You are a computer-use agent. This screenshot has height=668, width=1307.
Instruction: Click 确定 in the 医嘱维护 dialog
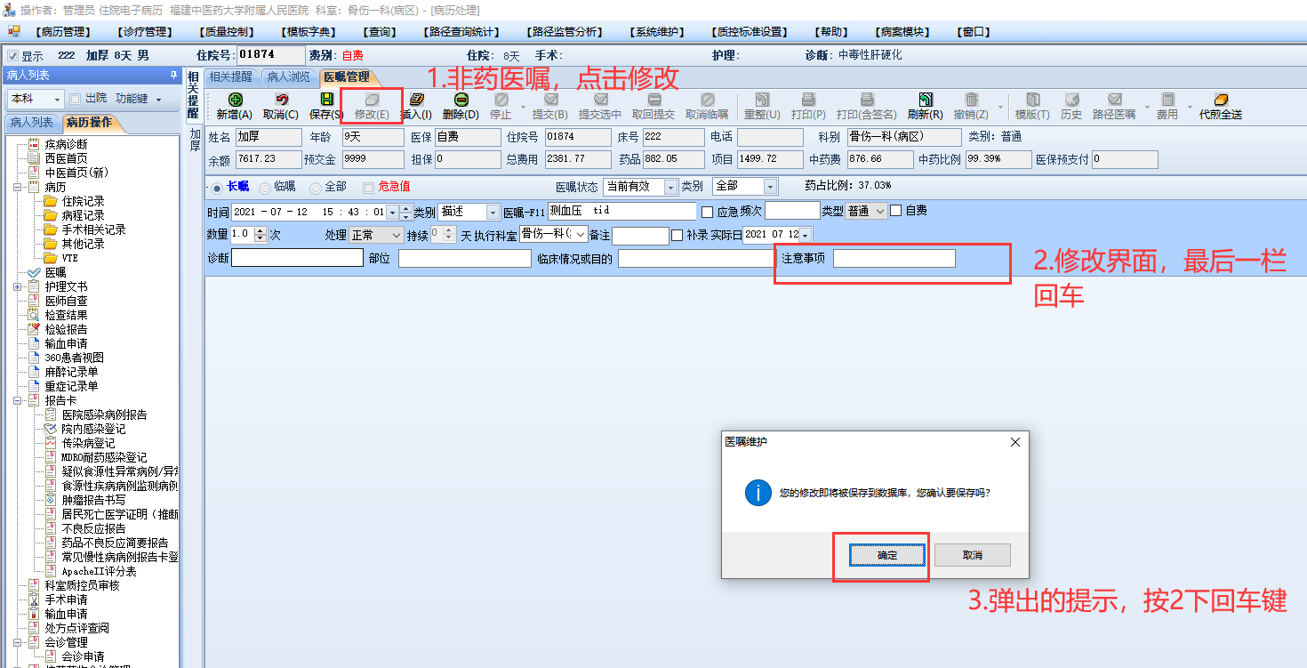(887, 555)
